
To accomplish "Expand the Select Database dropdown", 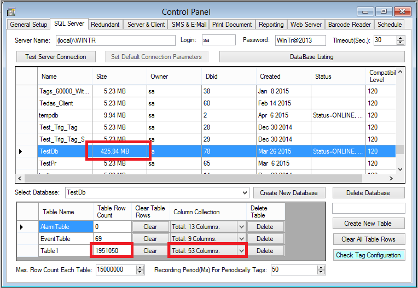I will click(x=245, y=193).
